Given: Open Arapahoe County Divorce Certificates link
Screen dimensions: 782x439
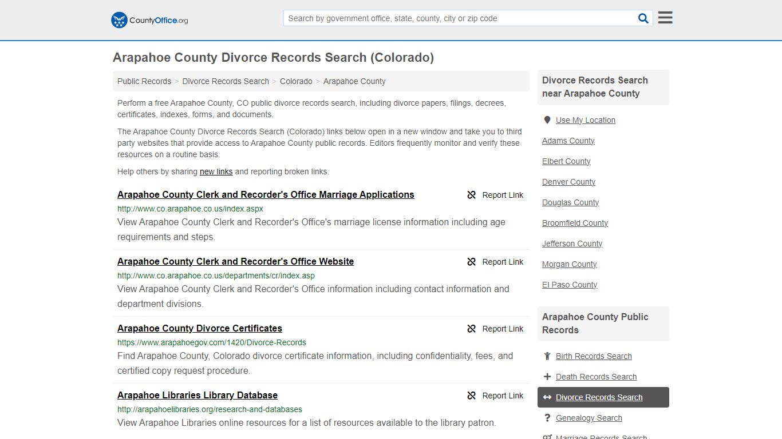Looking at the screenshot, I should [x=200, y=328].
